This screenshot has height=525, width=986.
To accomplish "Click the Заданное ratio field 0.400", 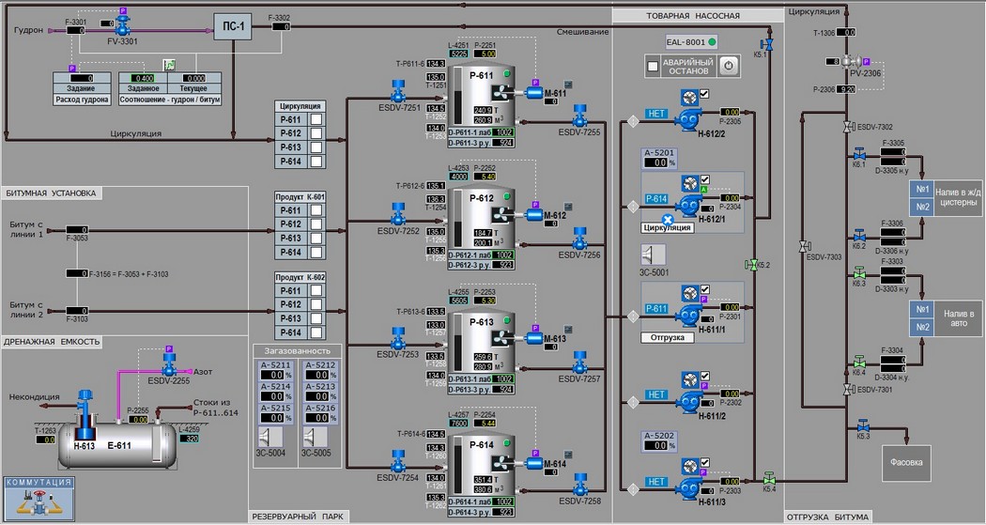I will coord(143,78).
